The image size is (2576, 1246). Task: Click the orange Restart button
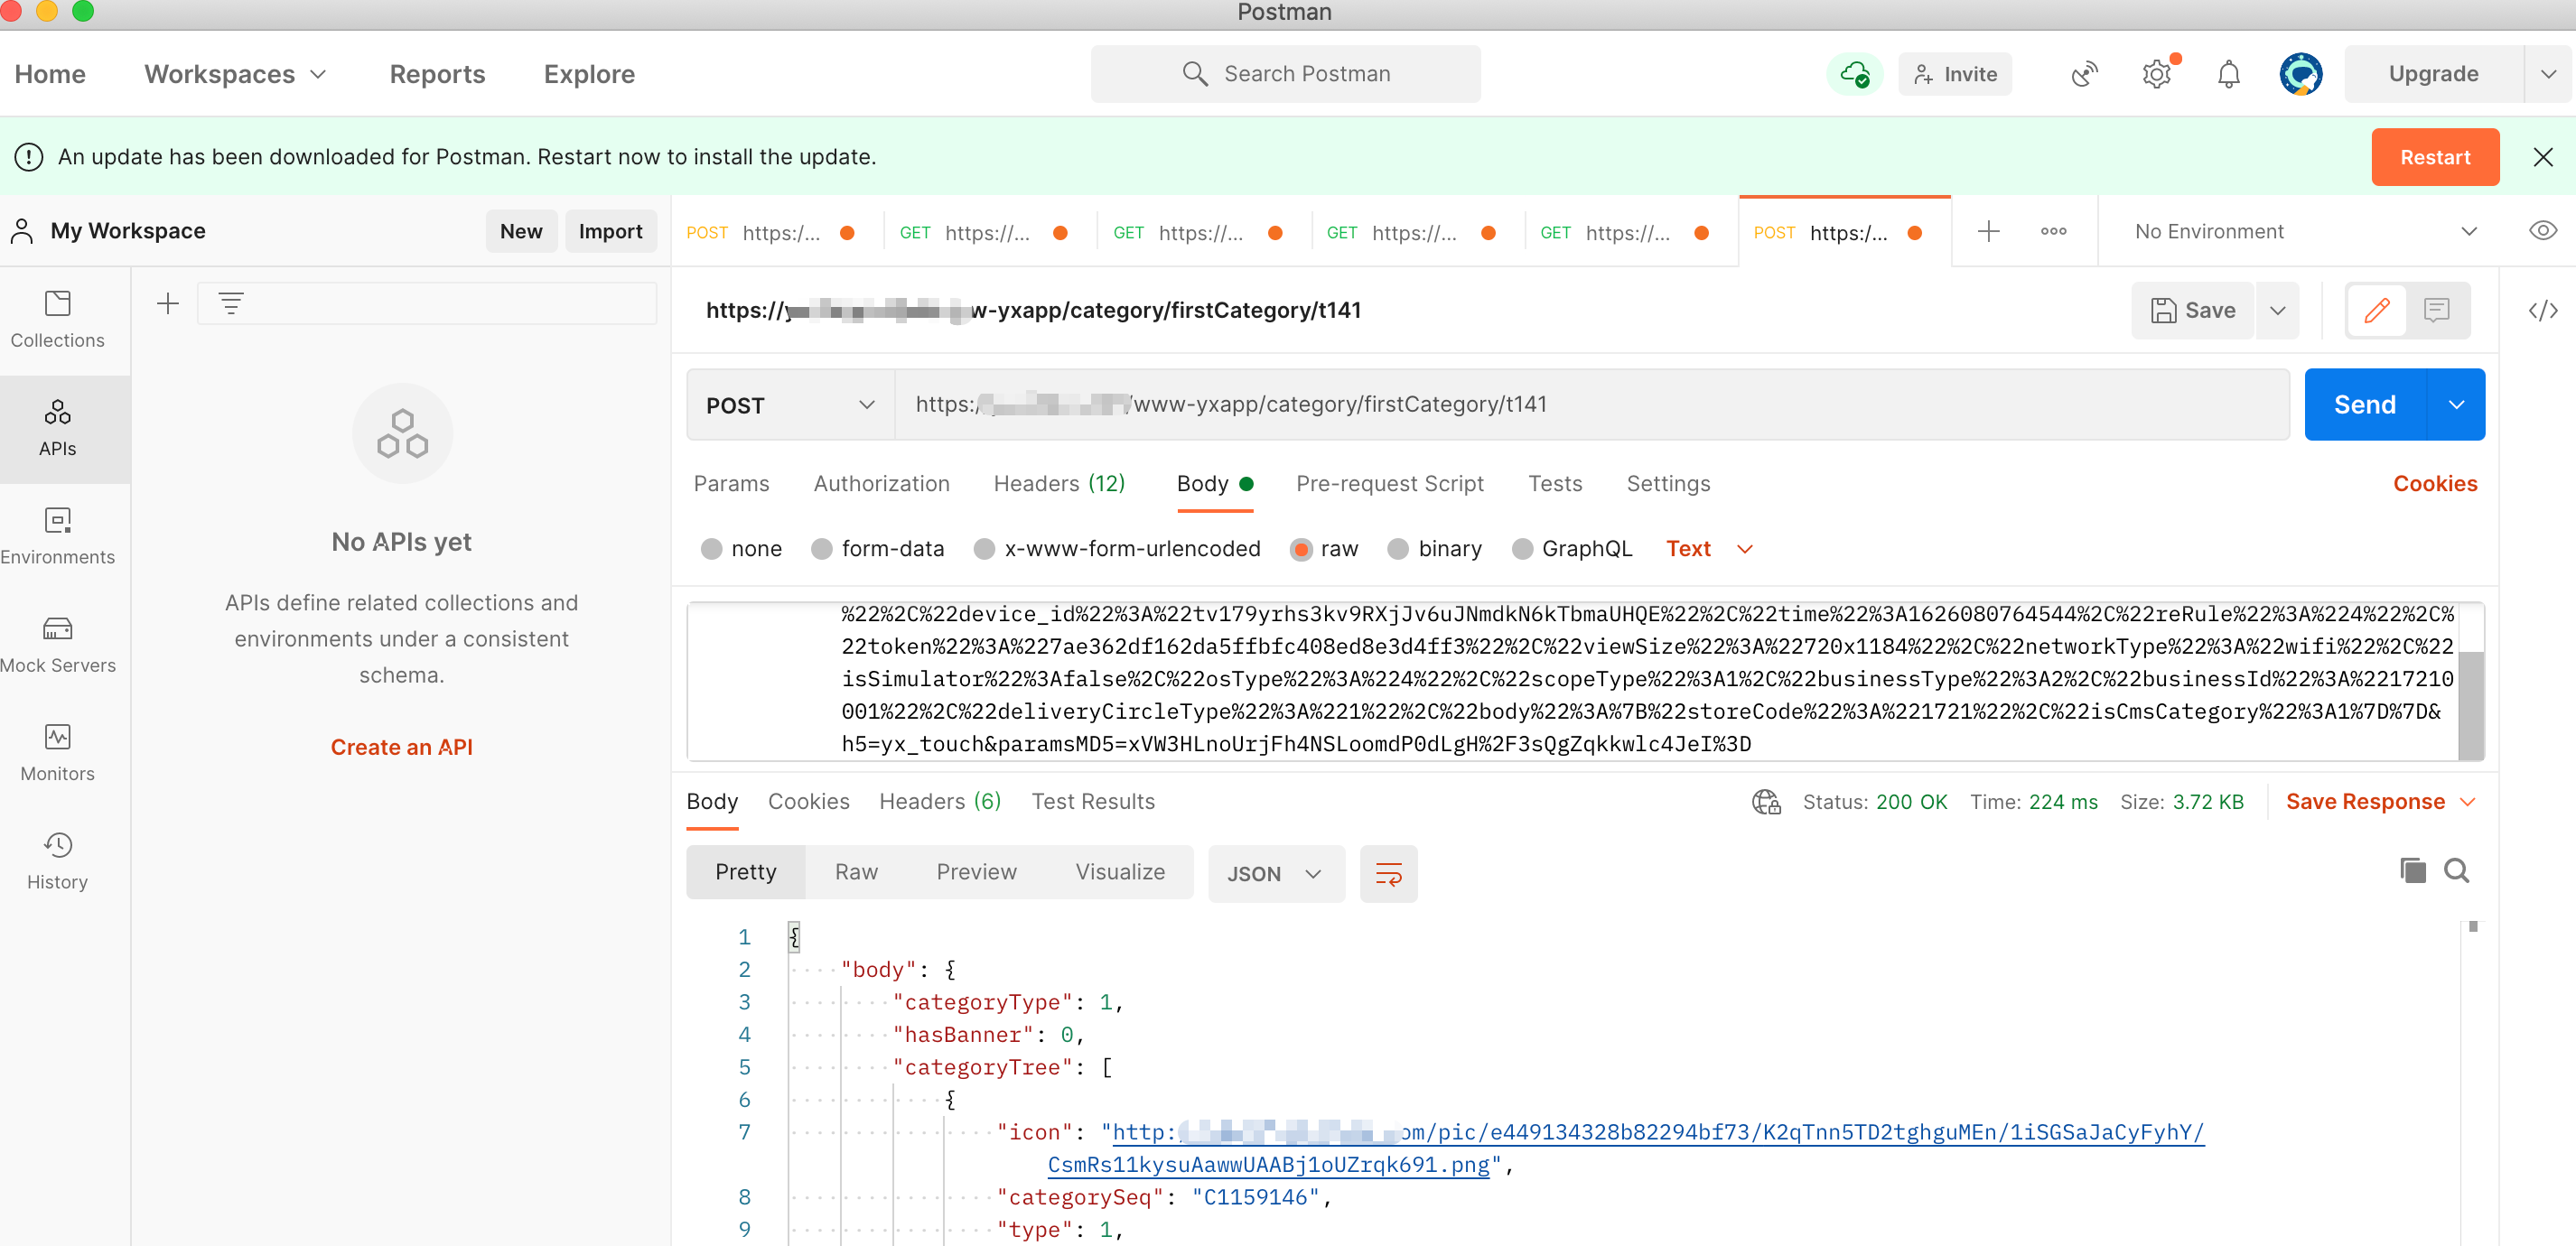tap(2434, 157)
